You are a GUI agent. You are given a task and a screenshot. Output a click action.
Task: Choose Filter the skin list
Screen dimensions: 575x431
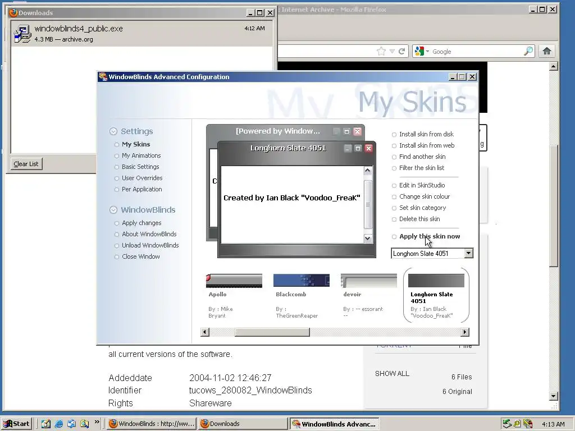click(x=421, y=168)
